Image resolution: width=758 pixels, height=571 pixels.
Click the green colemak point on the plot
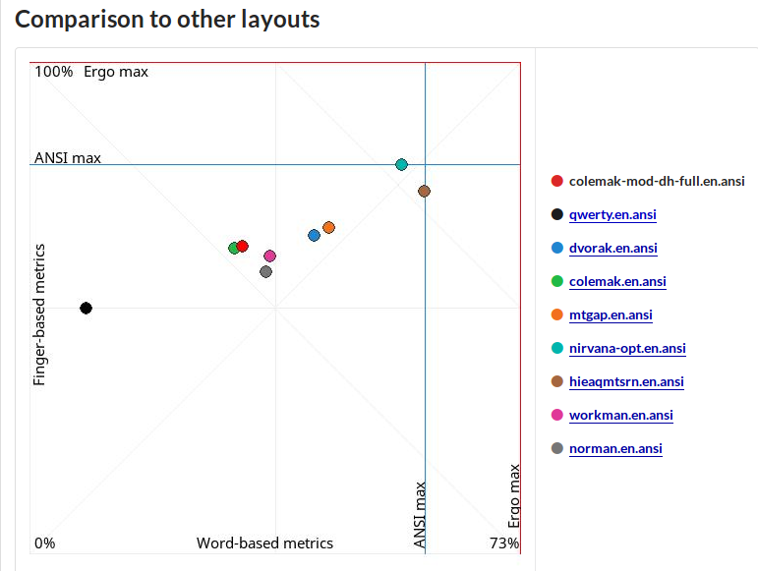pyautogui.click(x=234, y=249)
